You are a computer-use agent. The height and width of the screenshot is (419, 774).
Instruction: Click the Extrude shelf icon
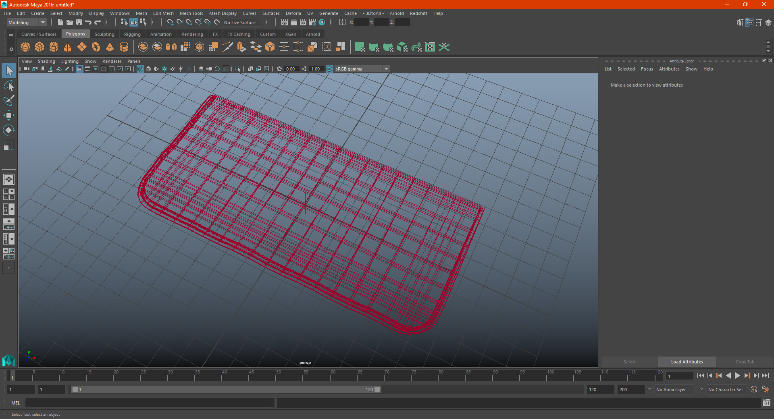(x=241, y=47)
